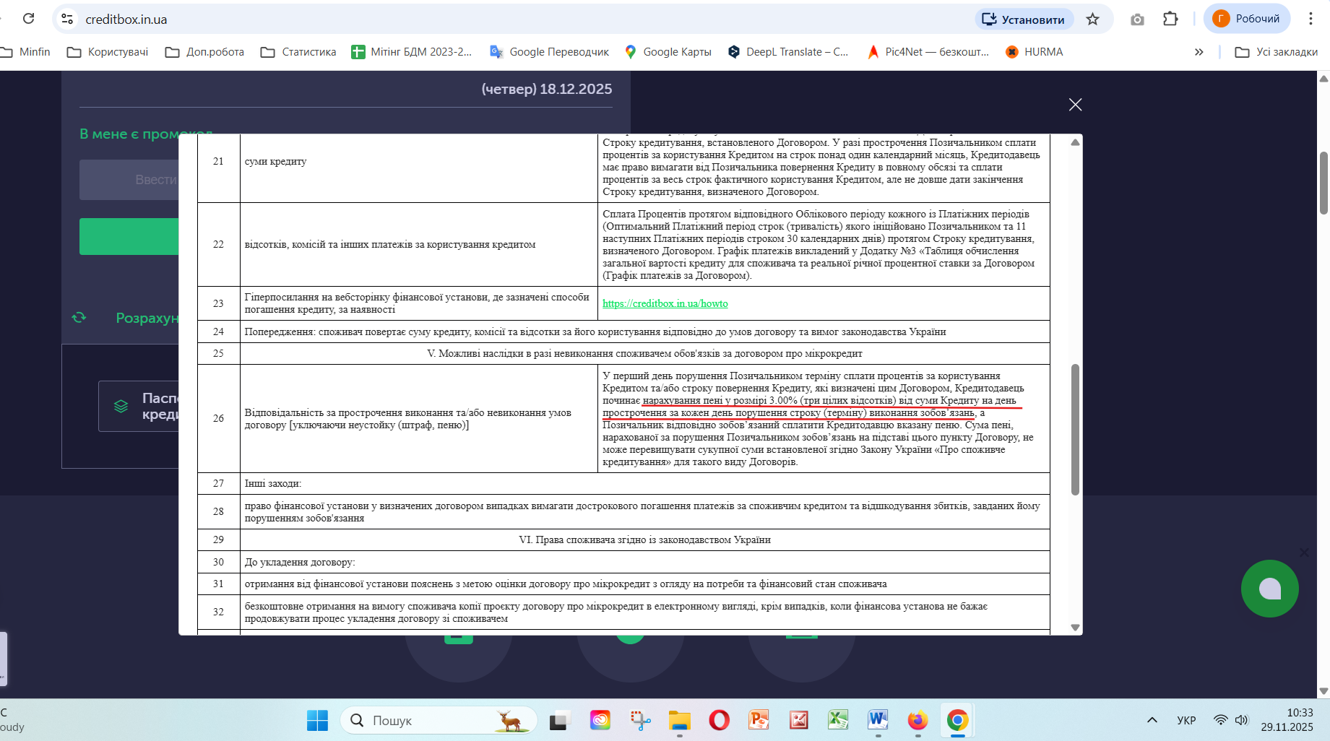The height and width of the screenshot is (741, 1330).
Task: Open the Мітінг БДМ 2023 bookmark
Action: 412,52
